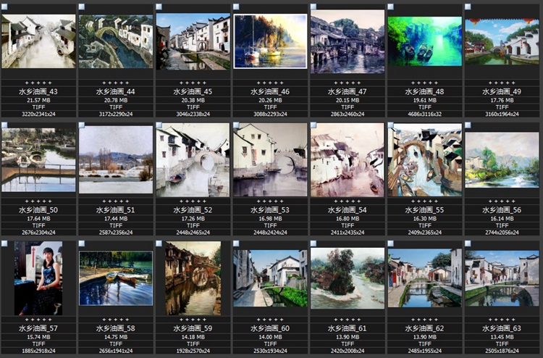Tick the checkbox for 水乡油画_52

[159, 125]
